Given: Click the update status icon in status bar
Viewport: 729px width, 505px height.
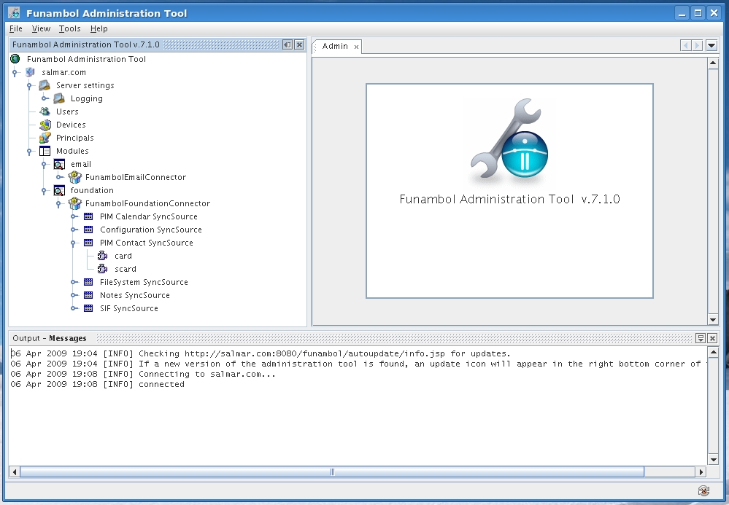Looking at the screenshot, I should tap(703, 491).
